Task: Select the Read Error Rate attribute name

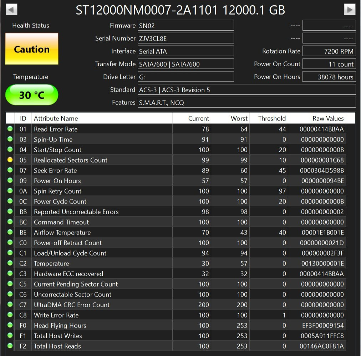Action: pyautogui.click(x=56, y=129)
